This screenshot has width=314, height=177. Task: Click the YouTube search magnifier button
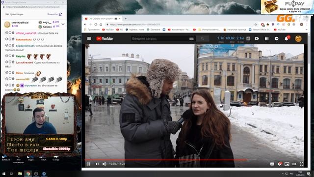point(202,38)
